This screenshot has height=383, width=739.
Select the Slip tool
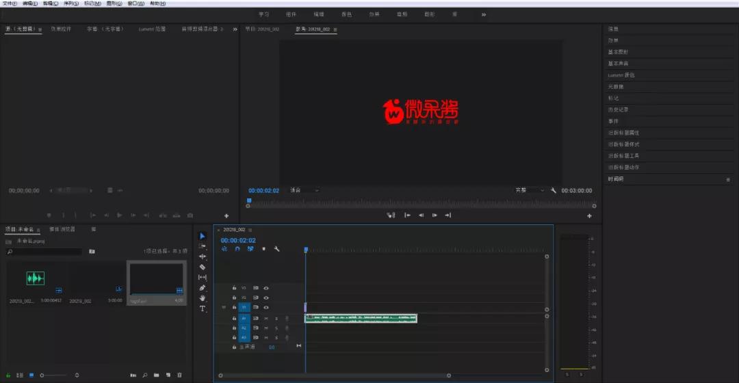(202, 277)
